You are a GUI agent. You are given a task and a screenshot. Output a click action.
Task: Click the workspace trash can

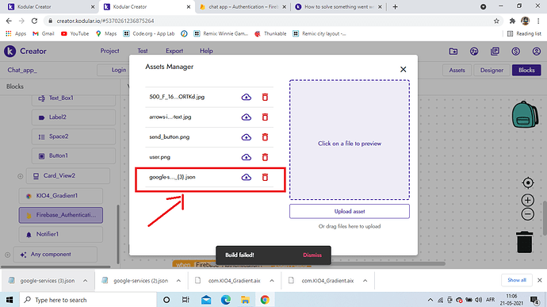(x=524, y=242)
